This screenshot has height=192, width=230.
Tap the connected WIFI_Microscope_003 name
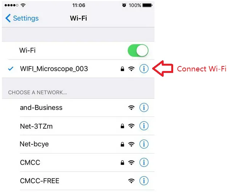[x=54, y=69]
